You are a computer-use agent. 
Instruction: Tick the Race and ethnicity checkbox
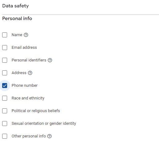[5, 98]
